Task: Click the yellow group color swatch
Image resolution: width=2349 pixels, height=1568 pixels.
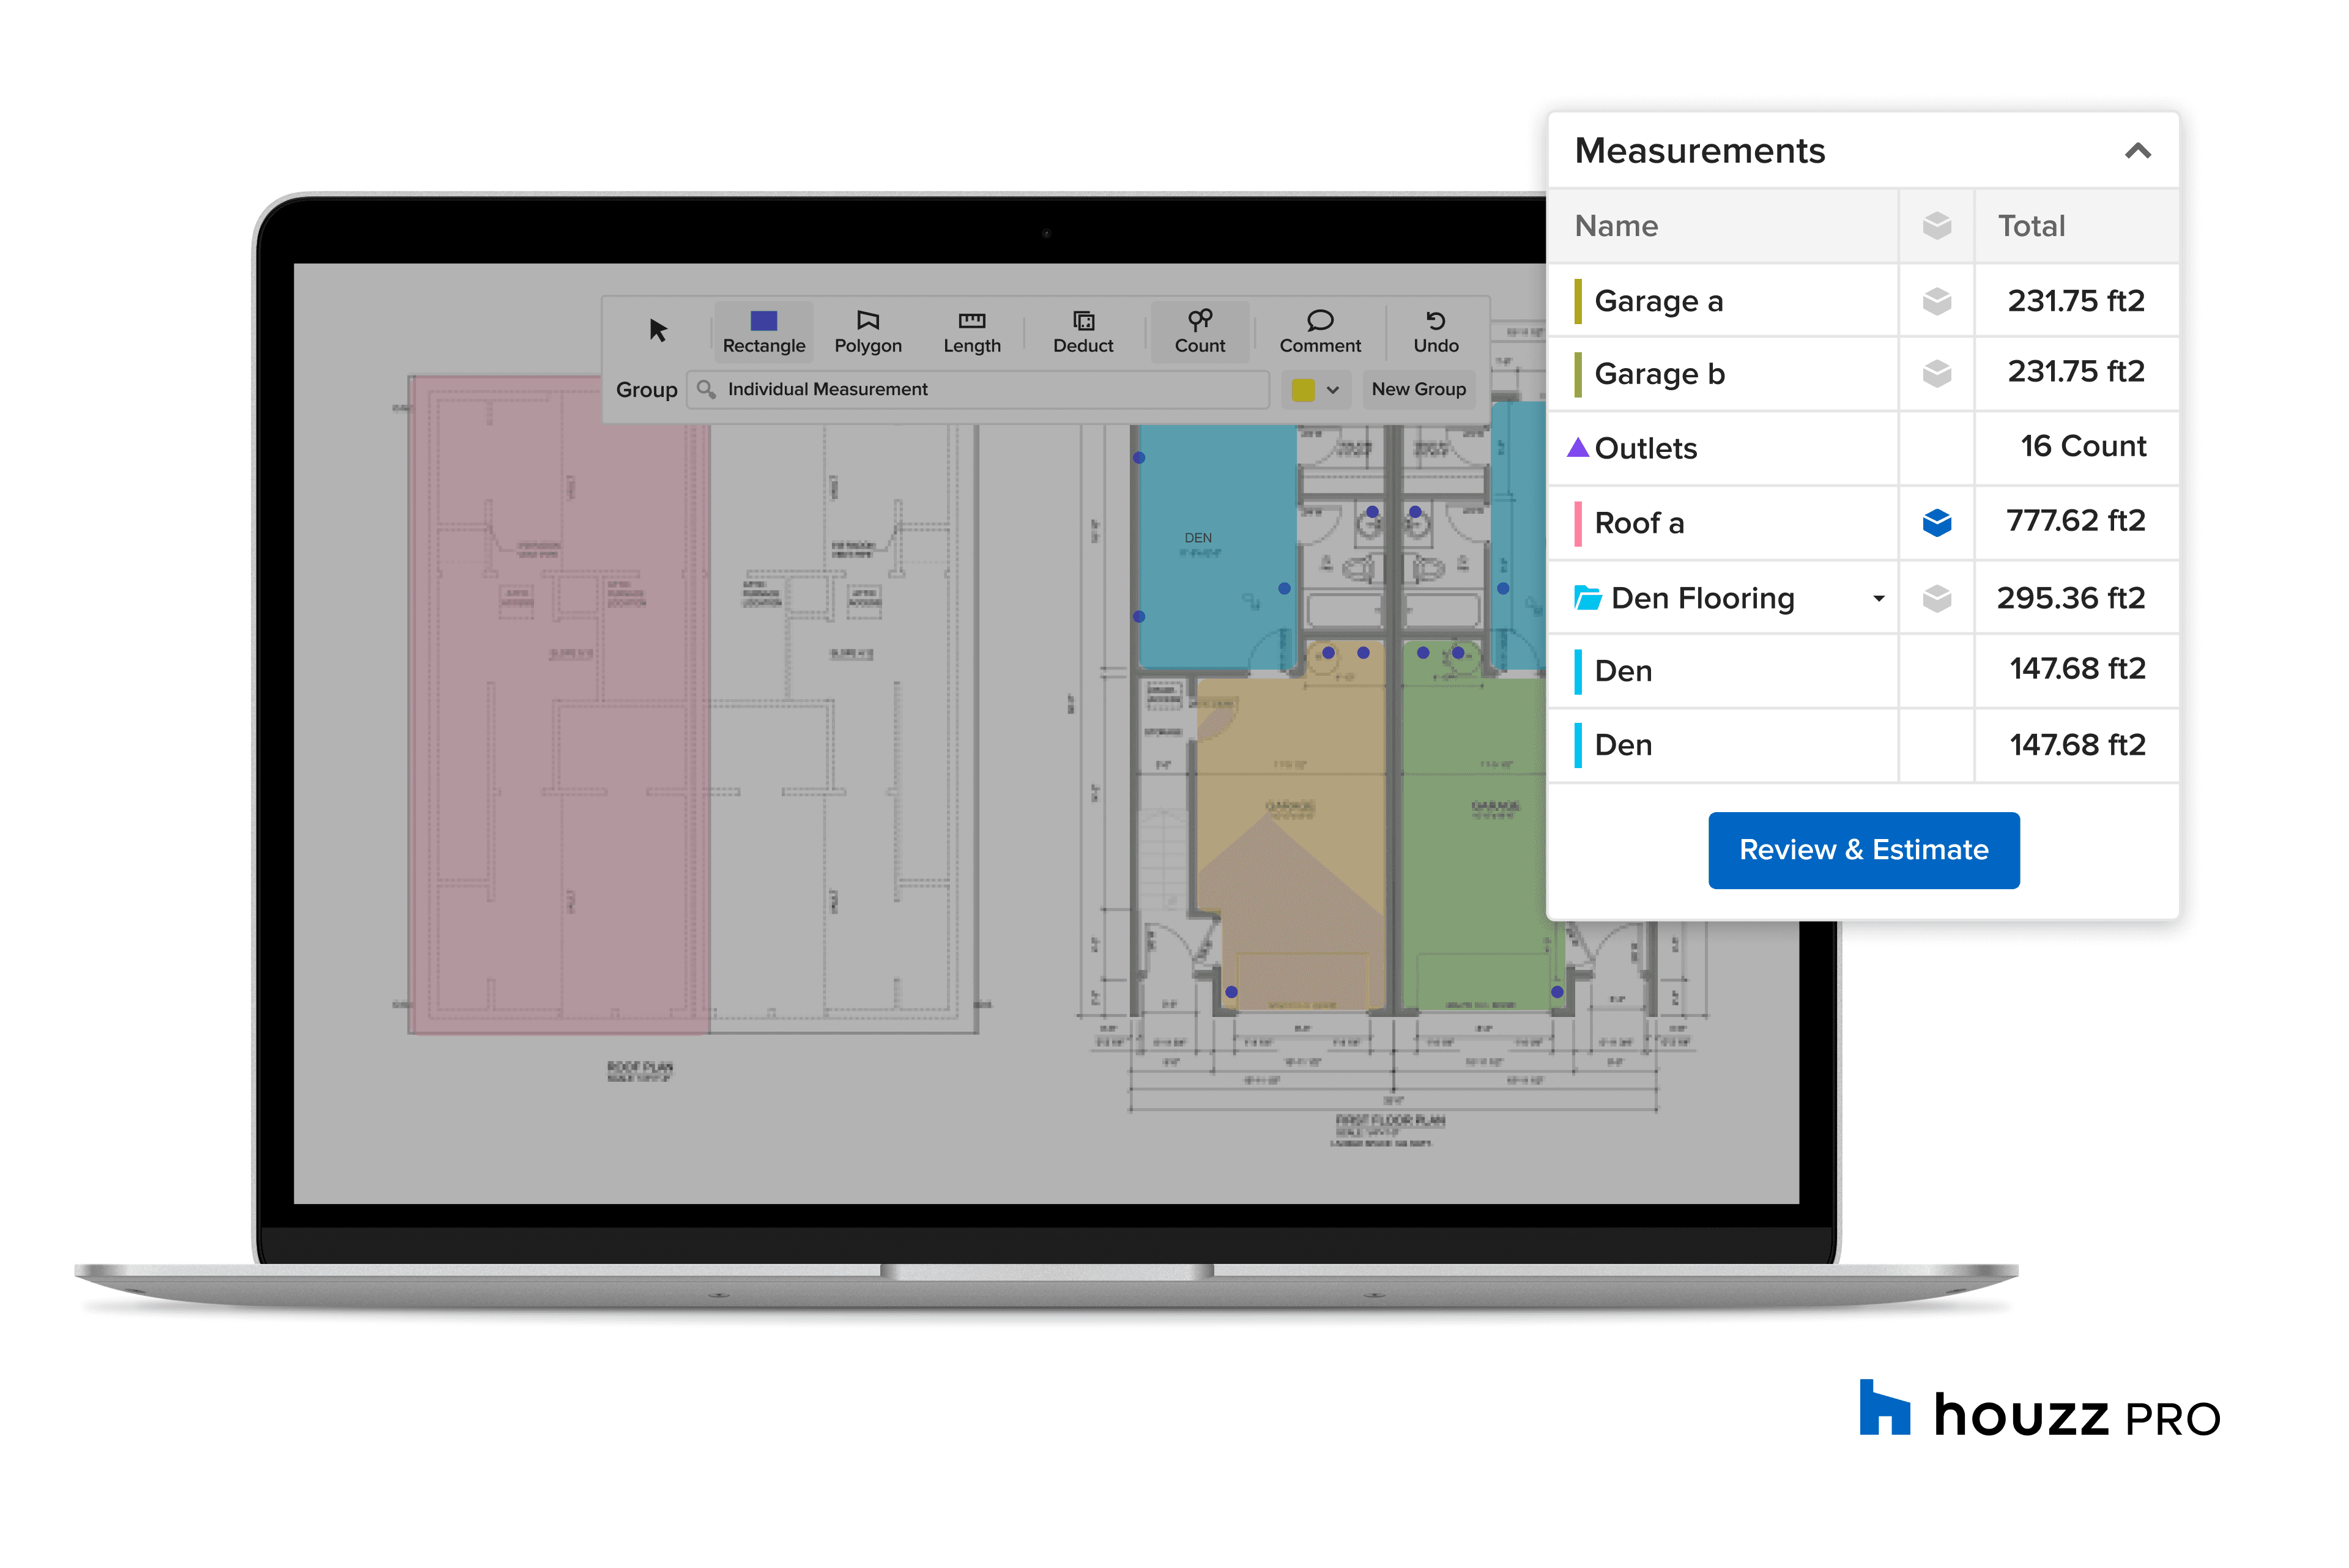Action: [x=1302, y=390]
